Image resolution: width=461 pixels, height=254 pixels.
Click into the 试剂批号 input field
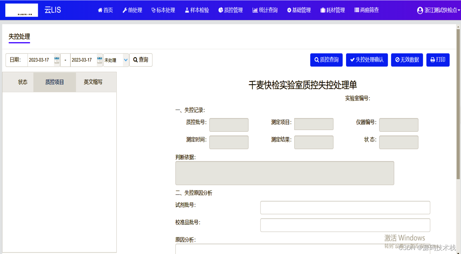[345, 208]
